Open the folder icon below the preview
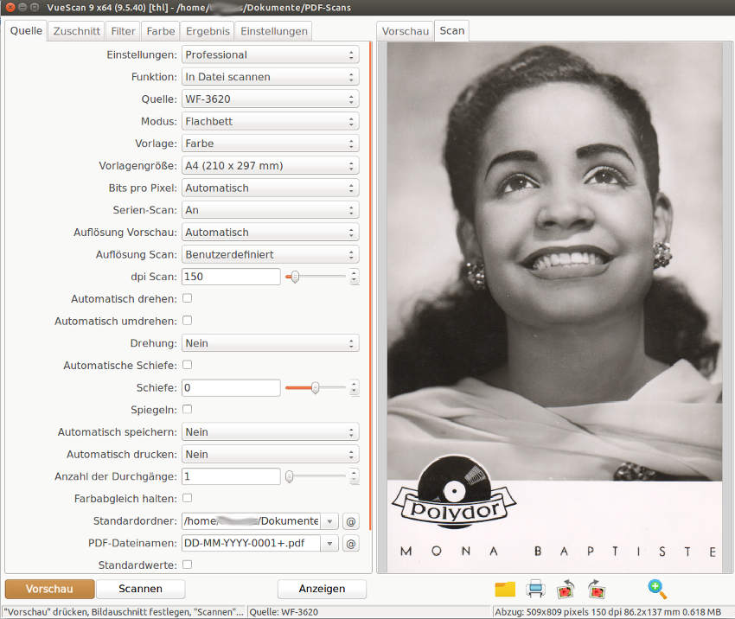Viewport: 735px width, 619px height. 505,590
